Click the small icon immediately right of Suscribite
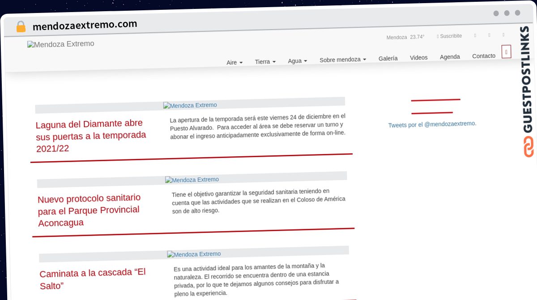Image resolution: width=537 pixels, height=300 pixels. pos(475,35)
